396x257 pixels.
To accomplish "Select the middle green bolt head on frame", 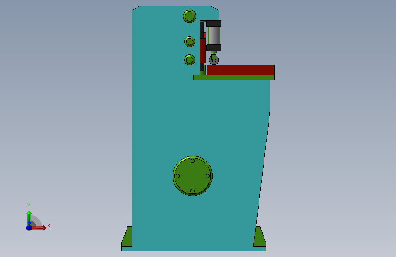I will (x=190, y=42).
